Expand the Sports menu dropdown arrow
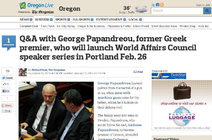Image resolution: width=212 pixels, height=140 pixels. [69, 20]
